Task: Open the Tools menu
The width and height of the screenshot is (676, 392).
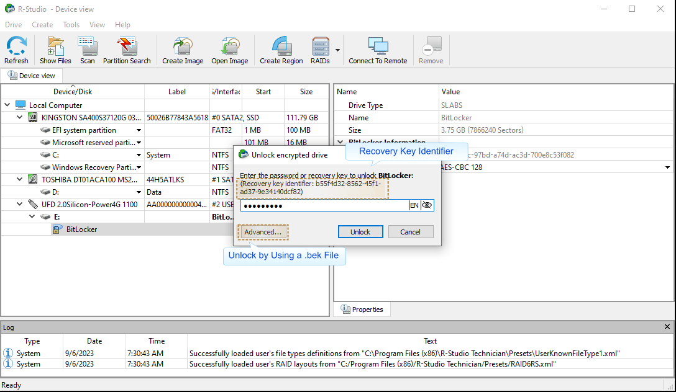Action: pyautogui.click(x=71, y=25)
